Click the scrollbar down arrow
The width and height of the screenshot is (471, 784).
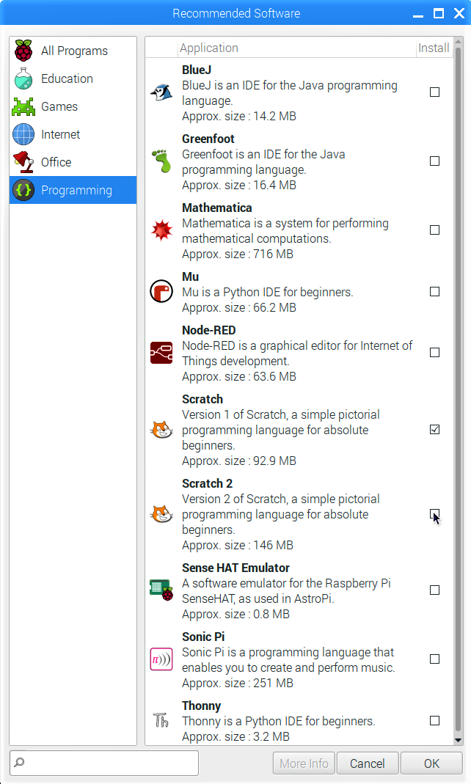tap(458, 741)
